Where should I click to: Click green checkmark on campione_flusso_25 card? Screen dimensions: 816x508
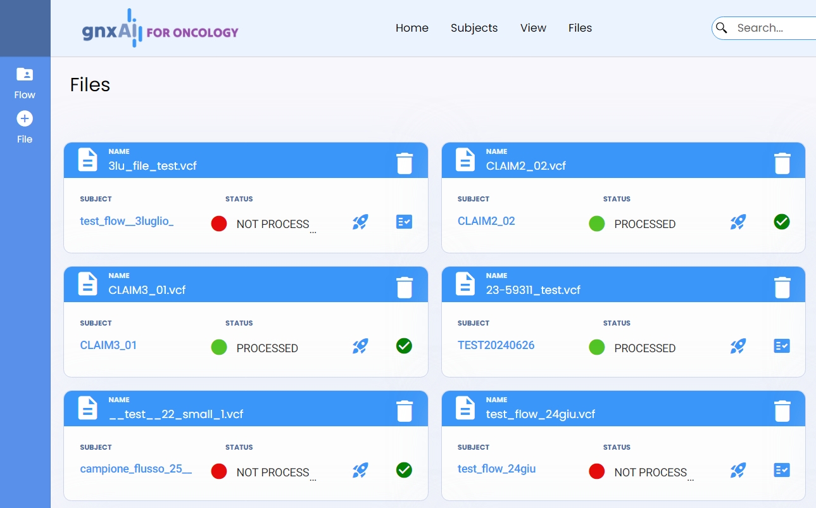(x=404, y=470)
